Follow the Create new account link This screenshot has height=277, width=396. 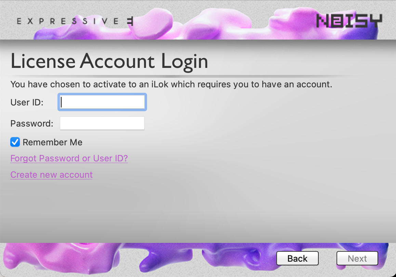click(x=51, y=175)
